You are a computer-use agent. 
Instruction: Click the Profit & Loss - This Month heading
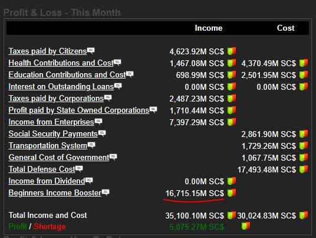(62, 13)
